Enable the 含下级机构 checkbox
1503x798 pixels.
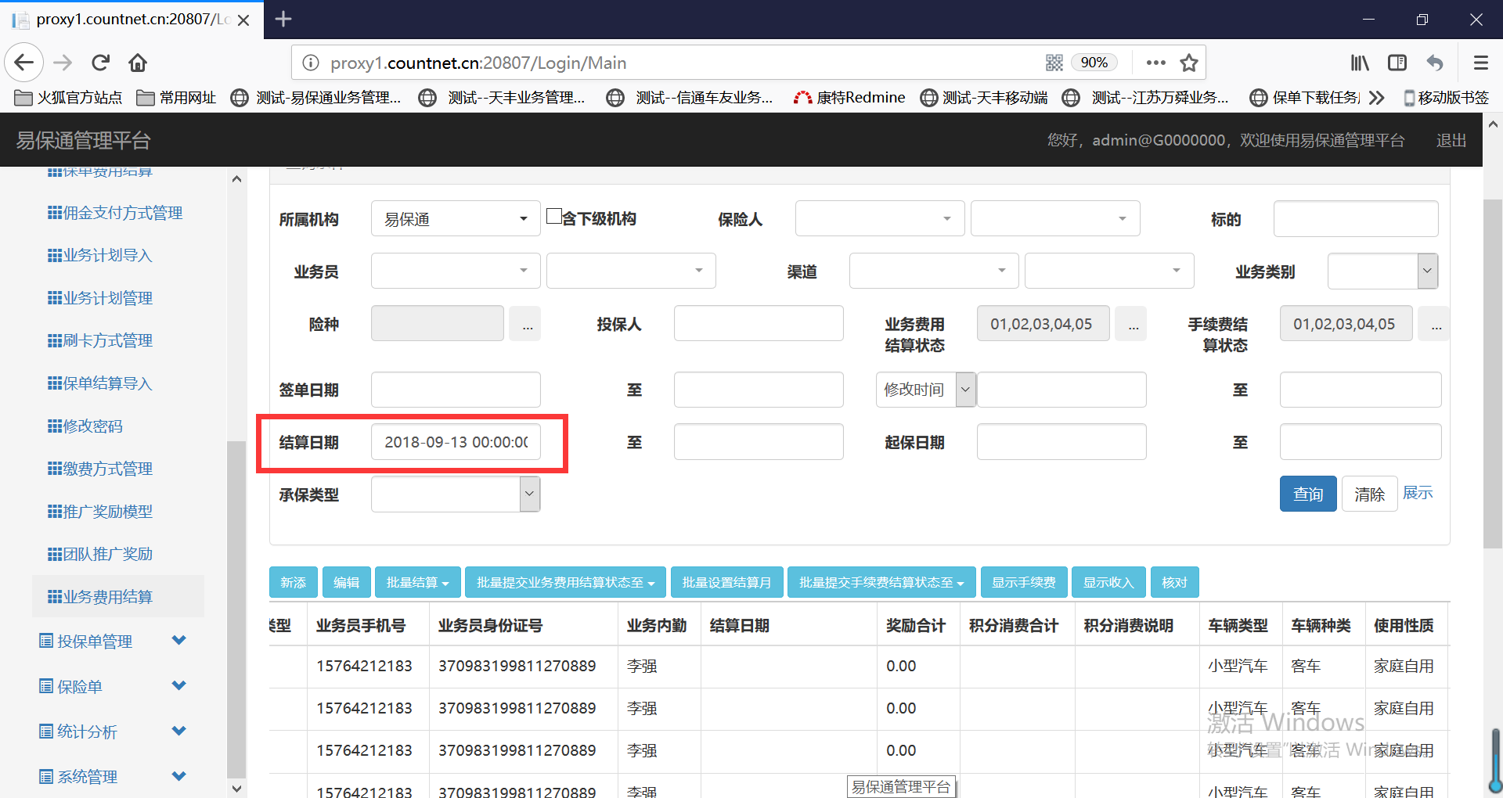click(554, 217)
